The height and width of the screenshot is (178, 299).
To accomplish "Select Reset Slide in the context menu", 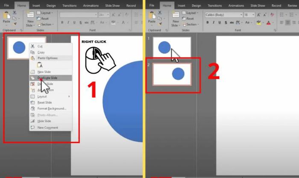I will (x=51, y=102).
